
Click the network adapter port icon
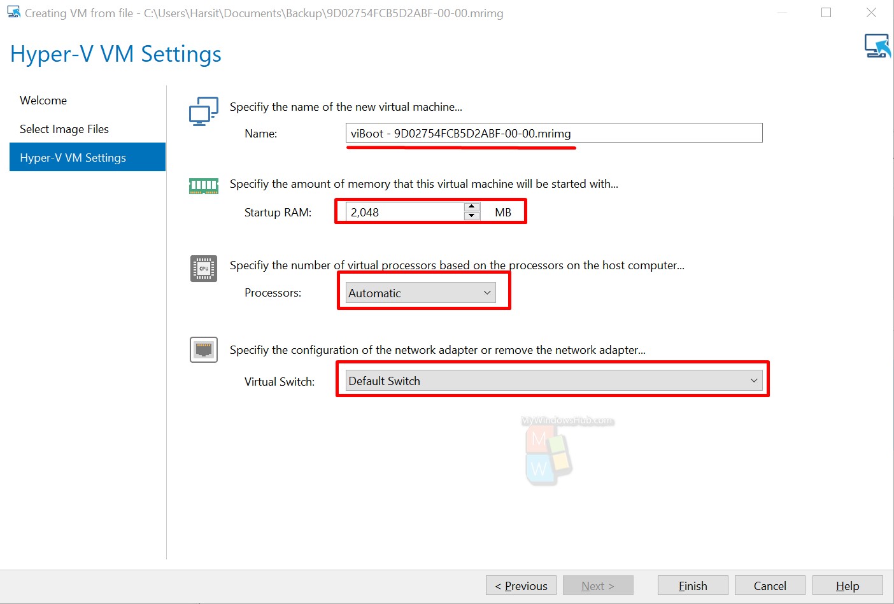coord(204,349)
